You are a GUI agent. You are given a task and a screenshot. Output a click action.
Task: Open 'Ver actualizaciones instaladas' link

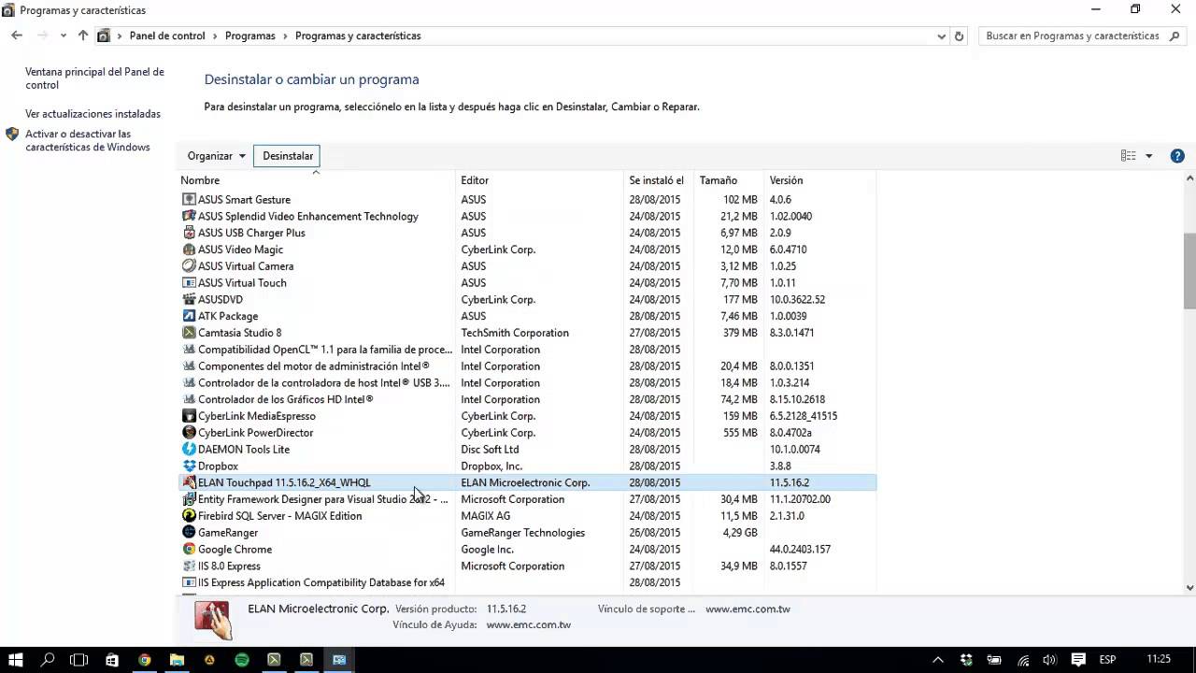coord(93,114)
